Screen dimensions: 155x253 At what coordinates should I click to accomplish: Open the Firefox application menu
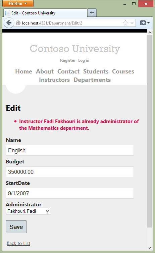[x=18, y=4]
